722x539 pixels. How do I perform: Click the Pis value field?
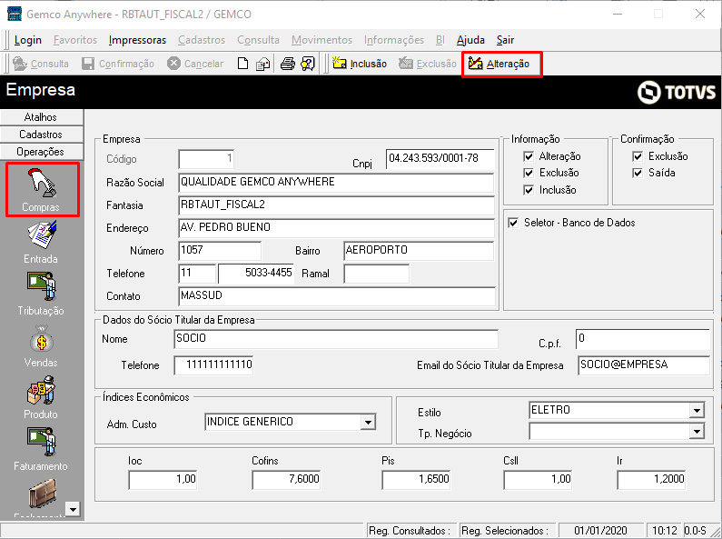pyautogui.click(x=416, y=480)
